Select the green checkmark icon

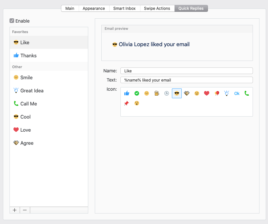coord(137,93)
